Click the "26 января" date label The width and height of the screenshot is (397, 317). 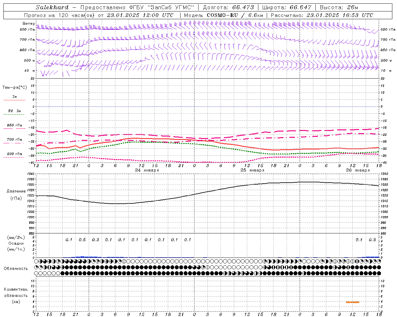point(358,170)
